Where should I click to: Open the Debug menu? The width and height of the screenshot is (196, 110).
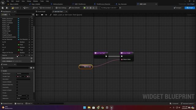29,1
